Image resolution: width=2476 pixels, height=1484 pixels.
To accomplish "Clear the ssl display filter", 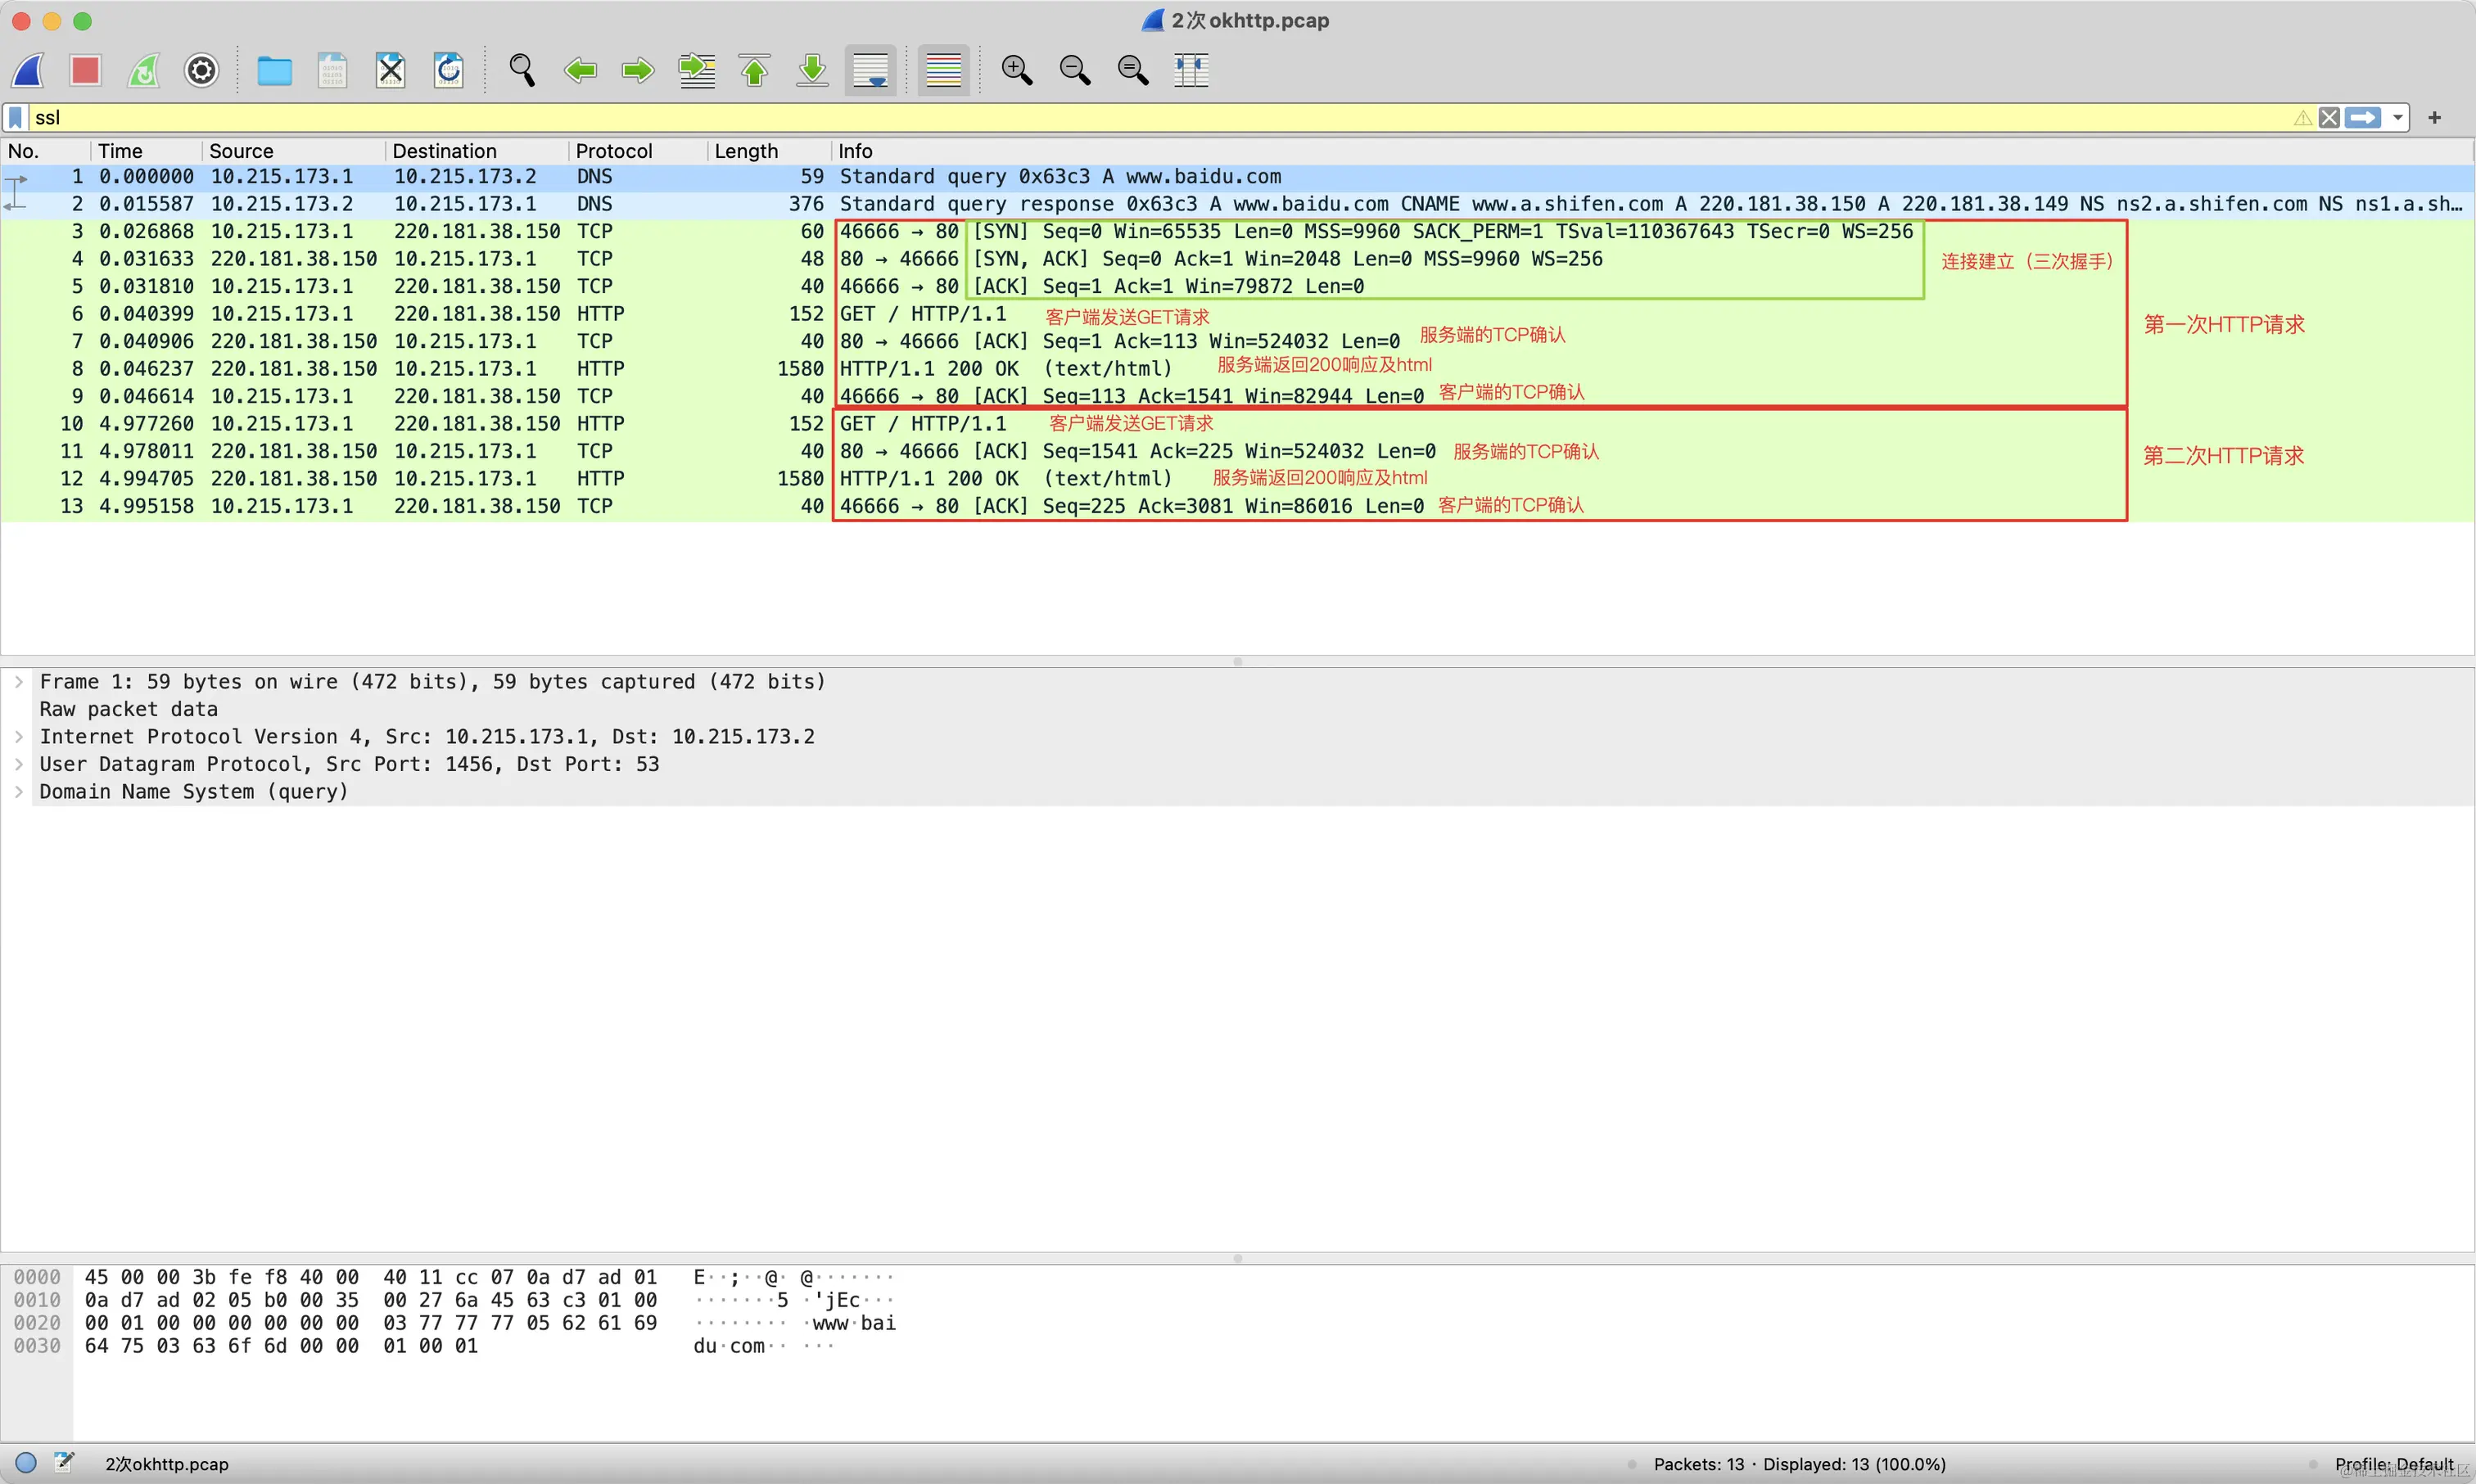I will [2329, 118].
